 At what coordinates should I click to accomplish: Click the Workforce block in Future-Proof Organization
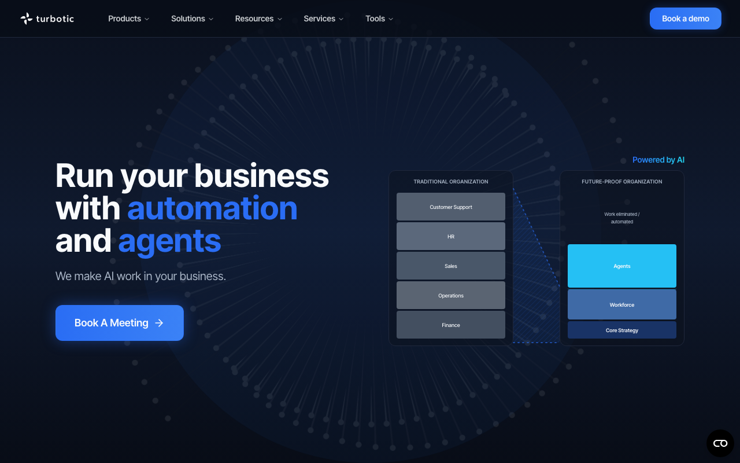(x=621, y=304)
